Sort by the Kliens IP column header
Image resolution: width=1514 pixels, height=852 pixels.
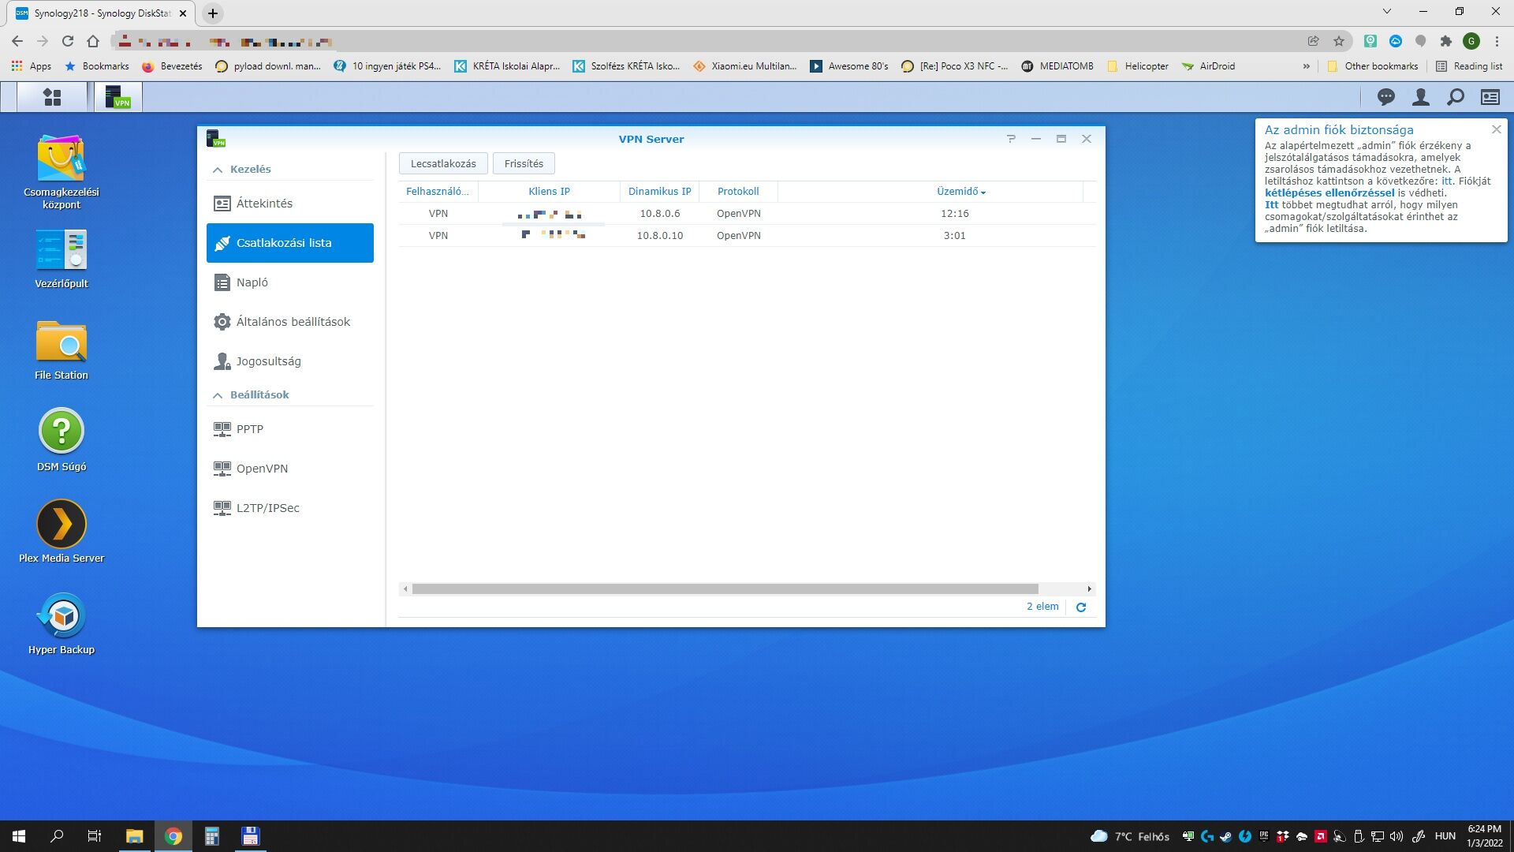coord(549,192)
